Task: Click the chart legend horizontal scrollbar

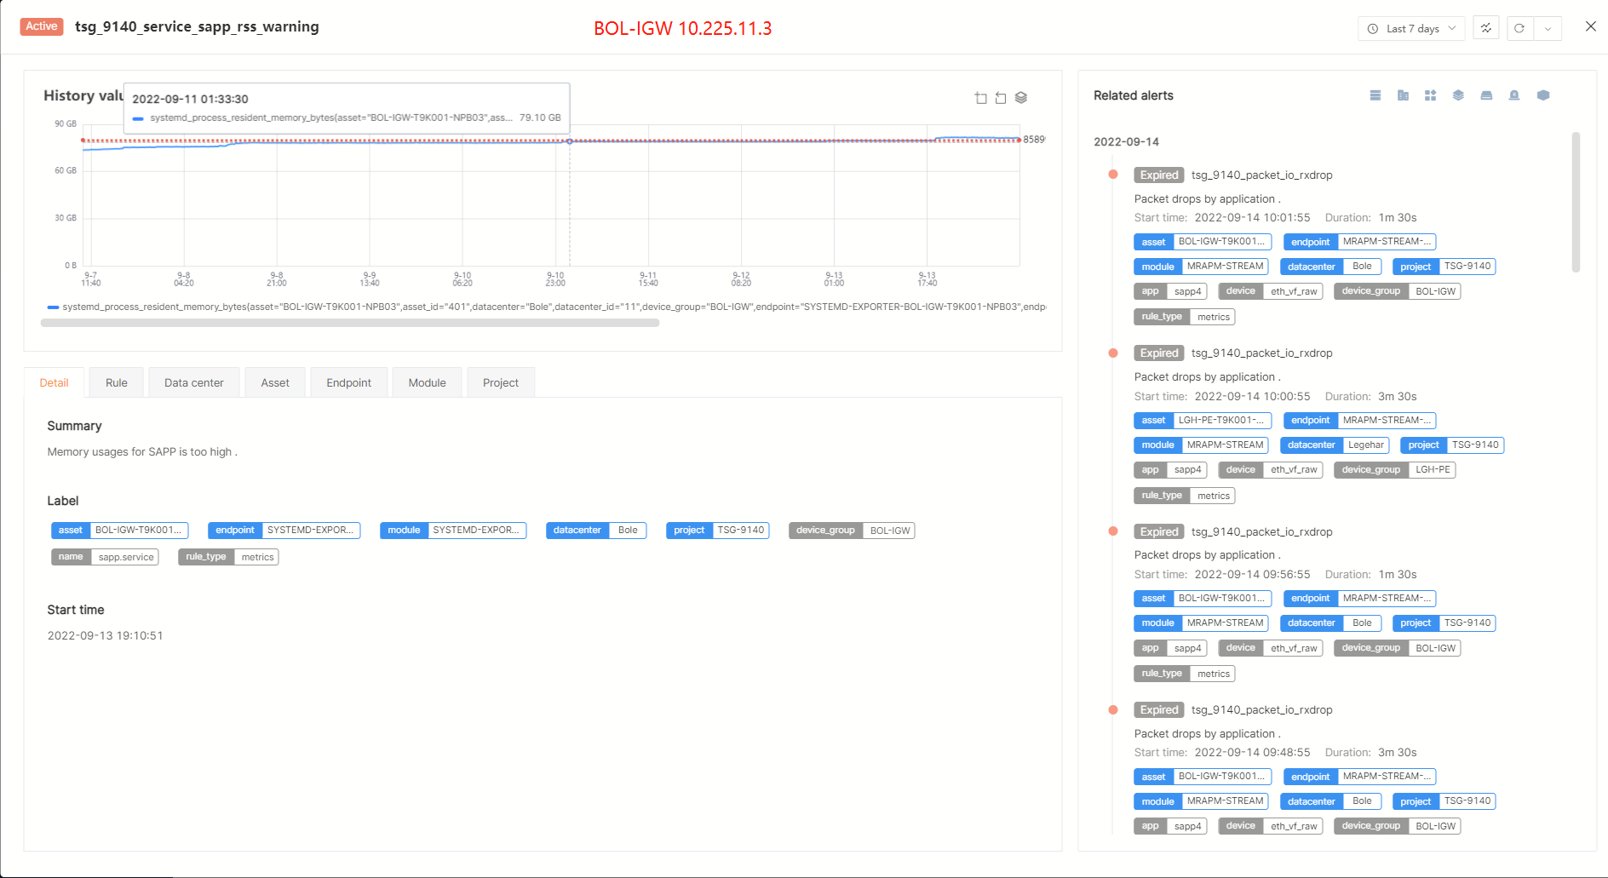Action: (x=350, y=324)
